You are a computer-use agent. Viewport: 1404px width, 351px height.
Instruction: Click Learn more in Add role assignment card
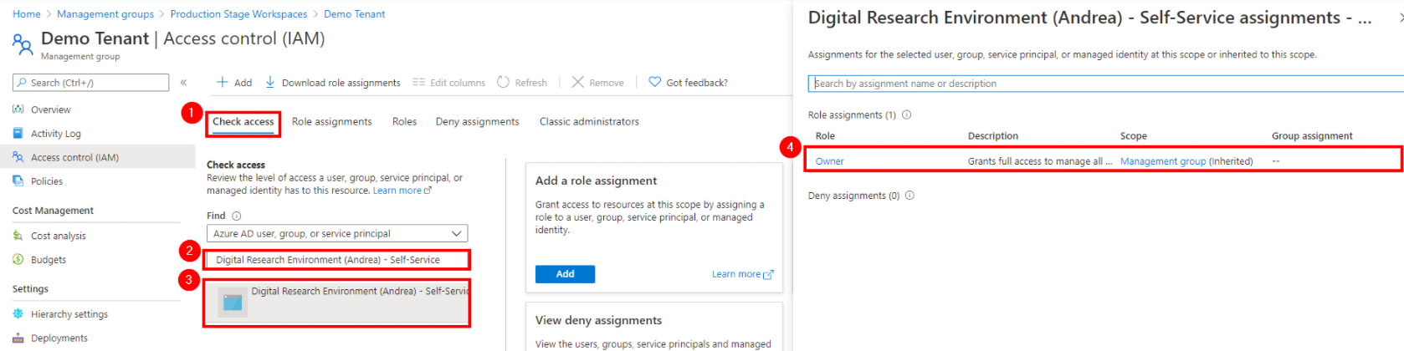tap(743, 274)
